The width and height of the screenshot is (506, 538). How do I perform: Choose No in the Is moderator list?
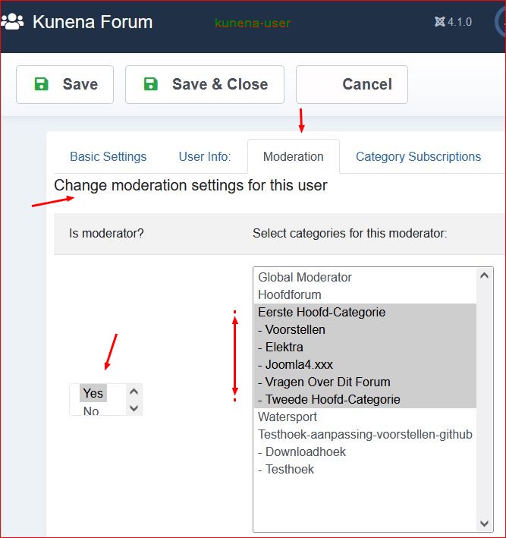click(91, 411)
